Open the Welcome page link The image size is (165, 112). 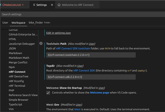100,92
